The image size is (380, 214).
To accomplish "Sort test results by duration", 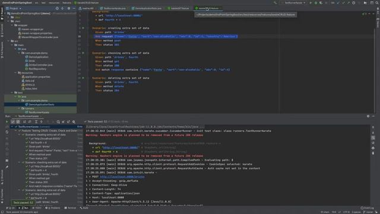I will [x=30, y=122].
